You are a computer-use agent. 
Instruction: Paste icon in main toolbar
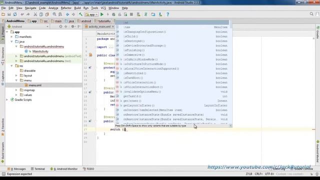(47, 14)
